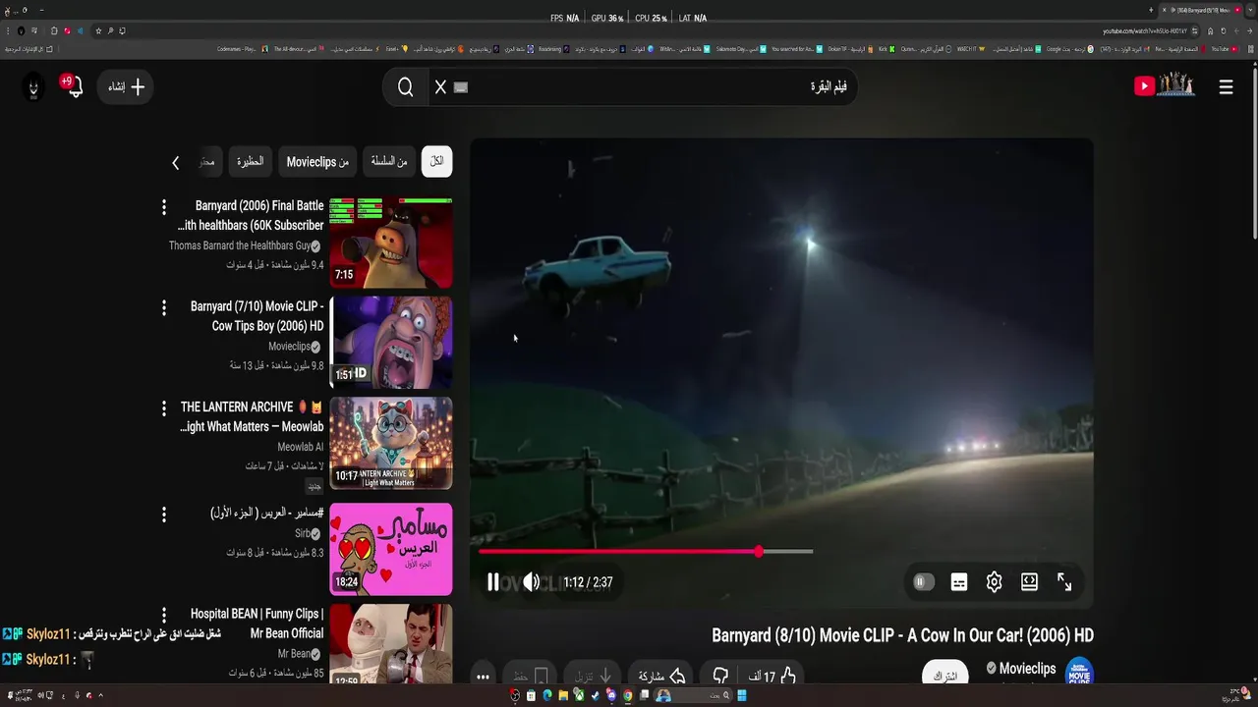Open Movieclips channel name below the video
The width and height of the screenshot is (1258, 707).
point(1028,669)
